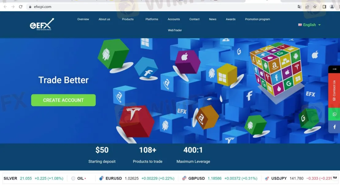Open the red Contact Us side tab
Viewport: 340px width, 185px height.
click(334, 90)
